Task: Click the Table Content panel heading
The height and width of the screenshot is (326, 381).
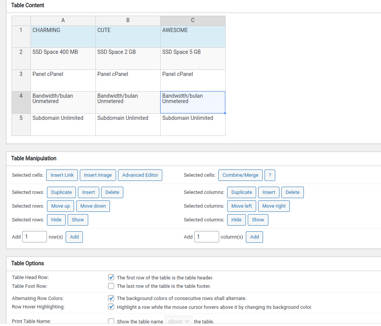Action: click(x=28, y=5)
